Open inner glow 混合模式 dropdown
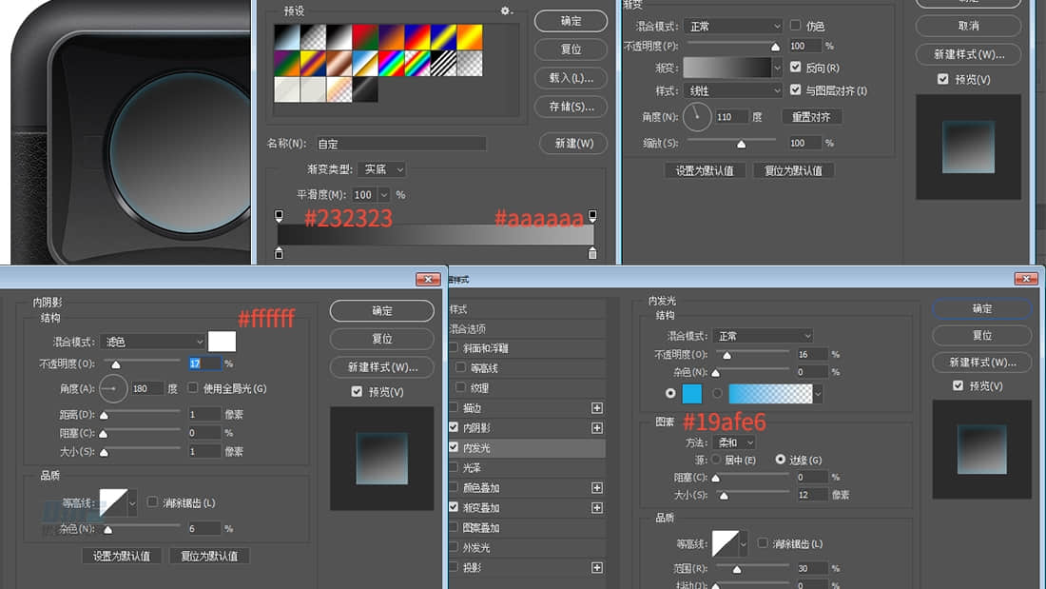This screenshot has height=589, width=1046. (763, 336)
